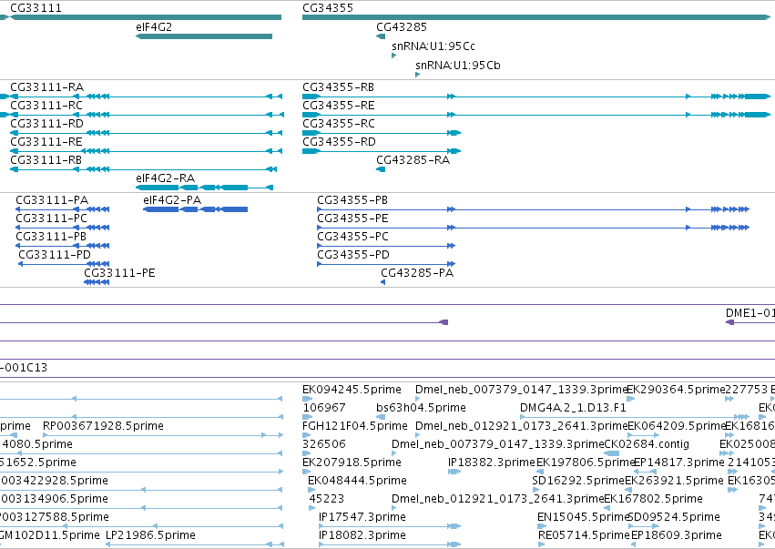775x549 pixels.
Task: Select EST label SD09524.5prime
Action: tap(674, 517)
